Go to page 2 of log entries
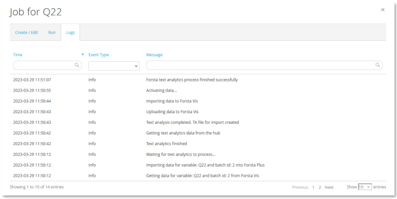 click(x=320, y=187)
